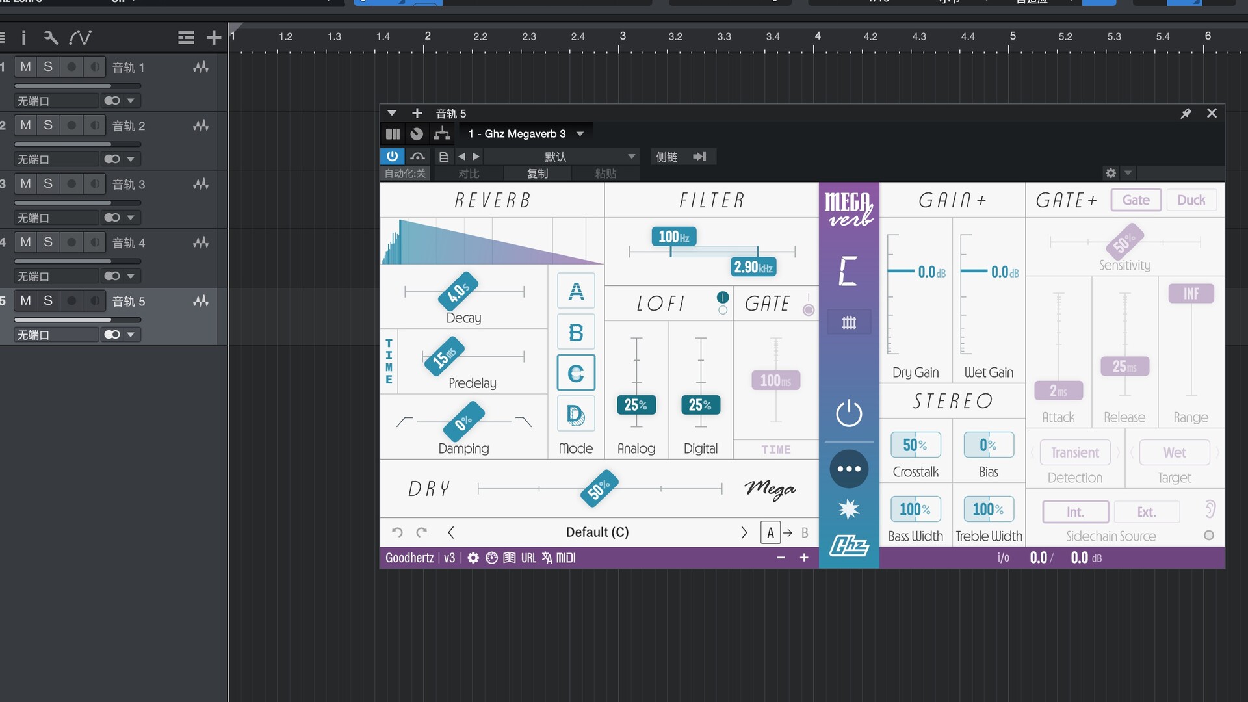This screenshot has width=1248, height=702.
Task: Click the automation curve icon above tracks
Action: (80, 38)
